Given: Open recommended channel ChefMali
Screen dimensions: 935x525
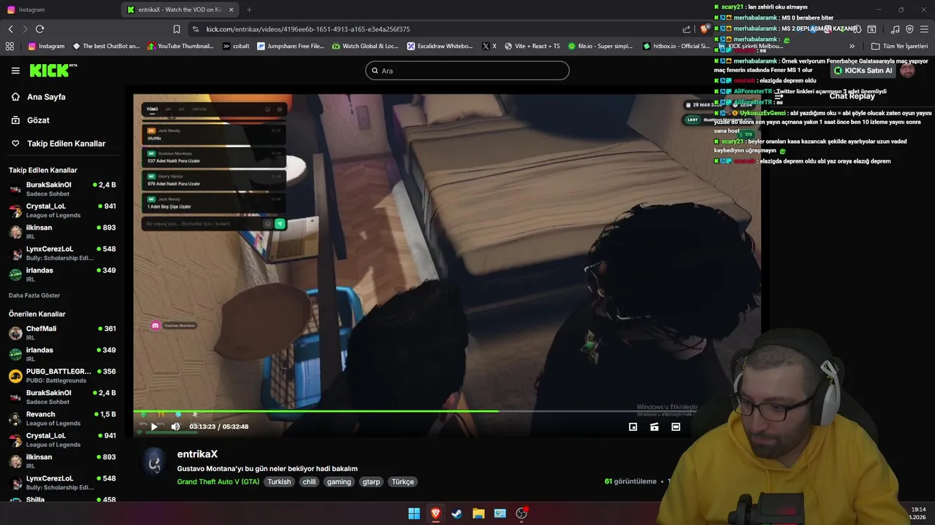Looking at the screenshot, I should [x=61, y=333].
